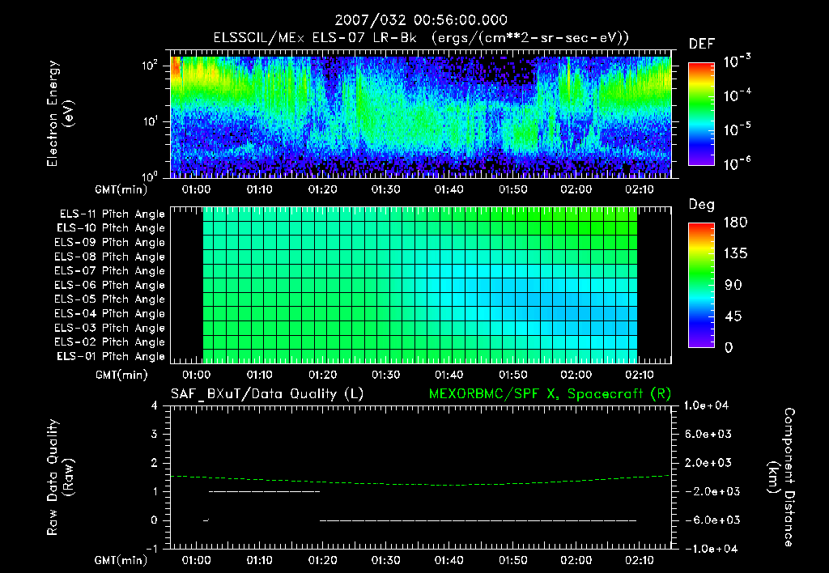Click the 90 degree scale value

[733, 285]
